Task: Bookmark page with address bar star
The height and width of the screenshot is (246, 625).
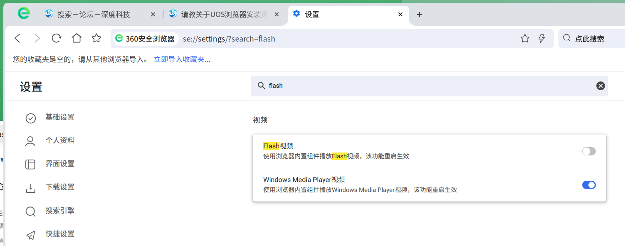Action: [x=525, y=39]
